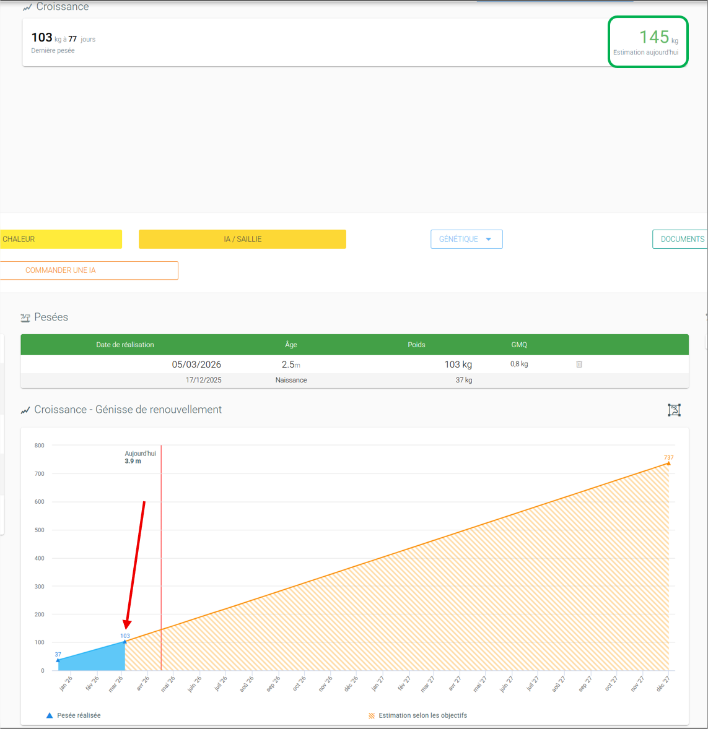This screenshot has height=729, width=708.
Task: Click the growth chart icon beside Croissance
Action: pos(27,7)
